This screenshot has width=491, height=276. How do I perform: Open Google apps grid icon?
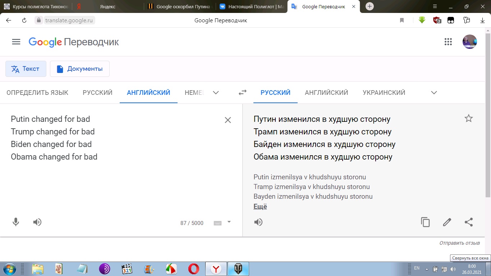448,42
